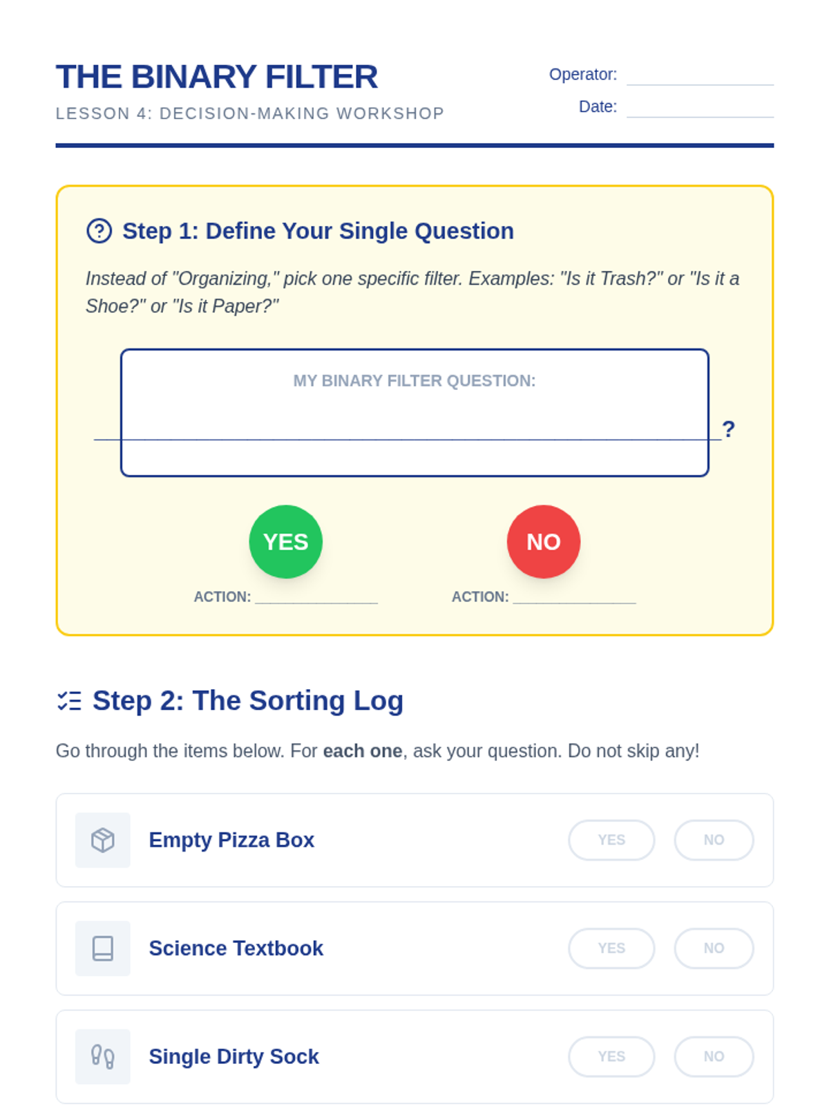Mark Science Textbook as YES
The image size is (829, 1106).
611,948
